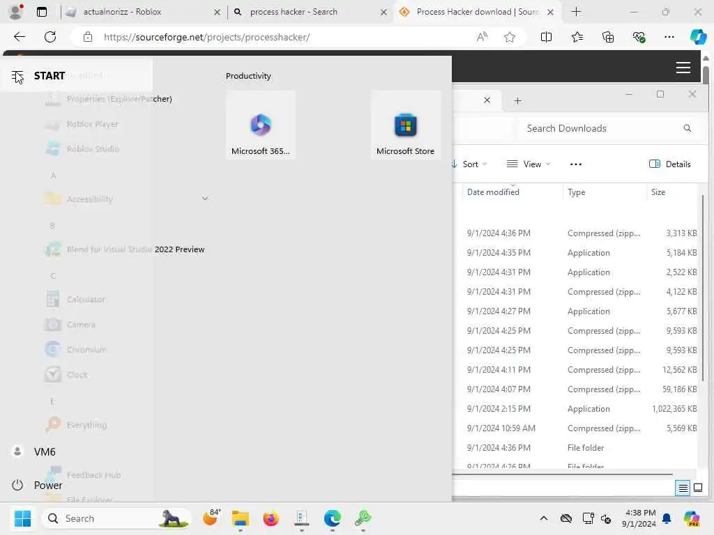The width and height of the screenshot is (714, 535).
Task: Open the clock showing 4:38 PM
Action: click(640, 518)
